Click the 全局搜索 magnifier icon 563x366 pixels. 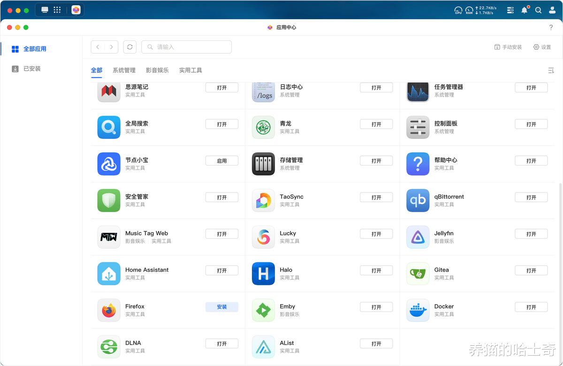109,128
